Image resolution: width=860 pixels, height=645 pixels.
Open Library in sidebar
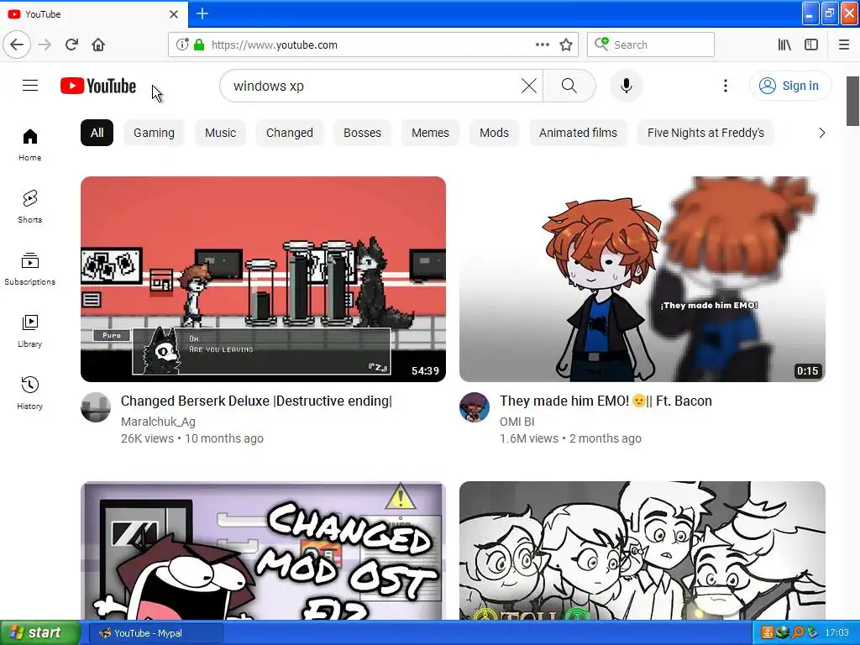30,331
